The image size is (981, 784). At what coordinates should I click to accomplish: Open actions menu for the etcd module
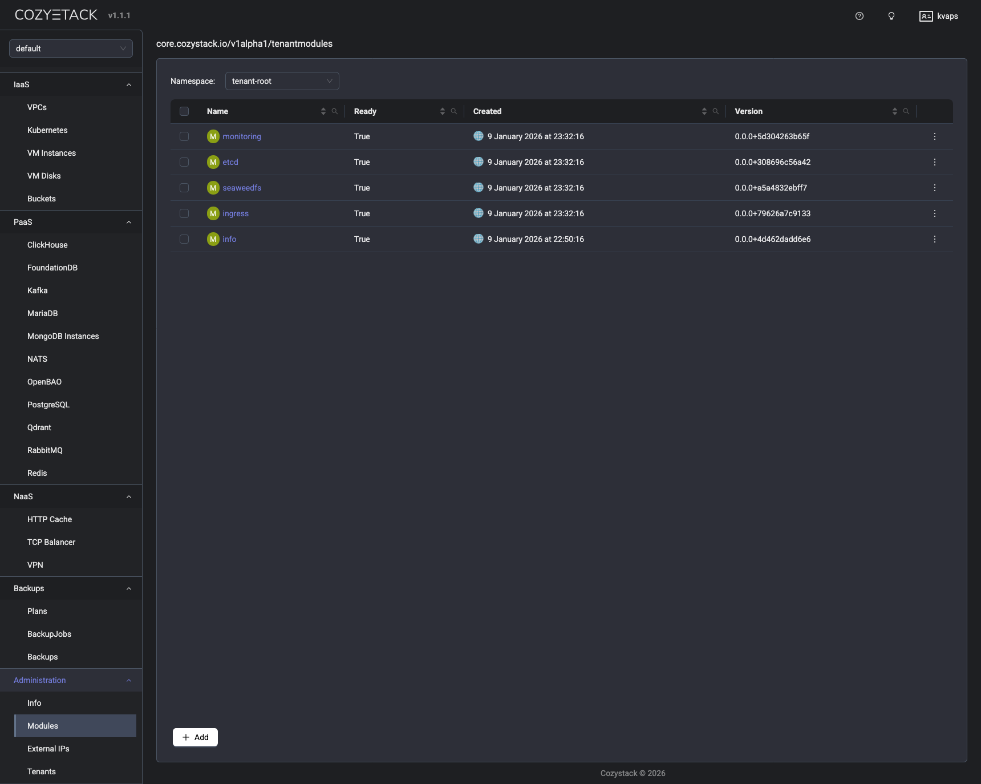click(934, 162)
